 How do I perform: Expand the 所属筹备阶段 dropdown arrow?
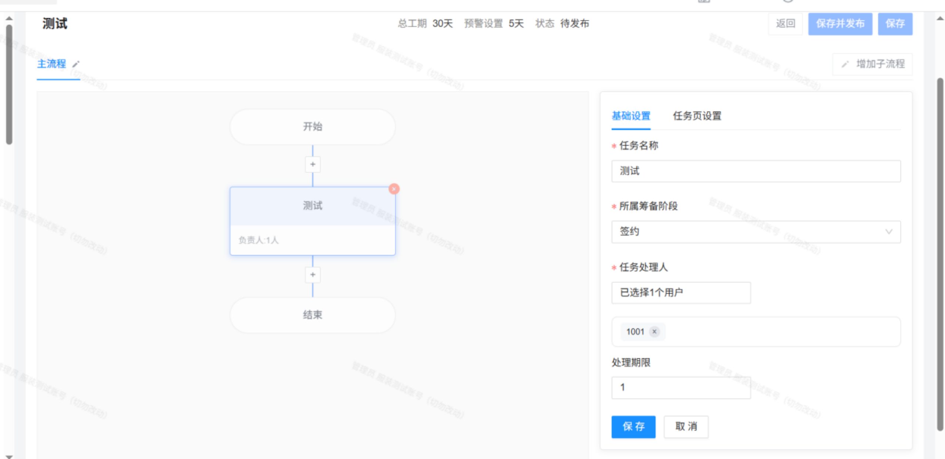[x=888, y=232]
